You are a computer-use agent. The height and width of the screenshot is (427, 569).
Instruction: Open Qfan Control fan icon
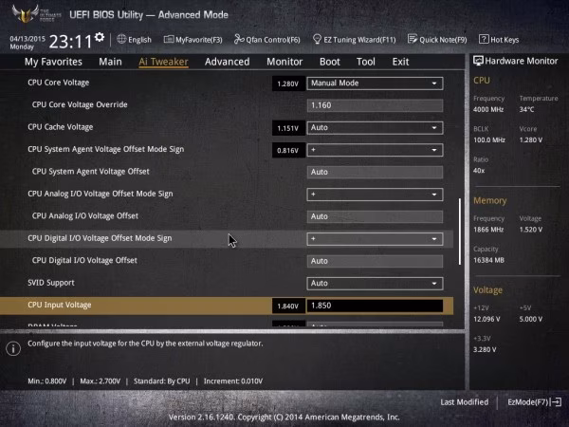(x=239, y=39)
